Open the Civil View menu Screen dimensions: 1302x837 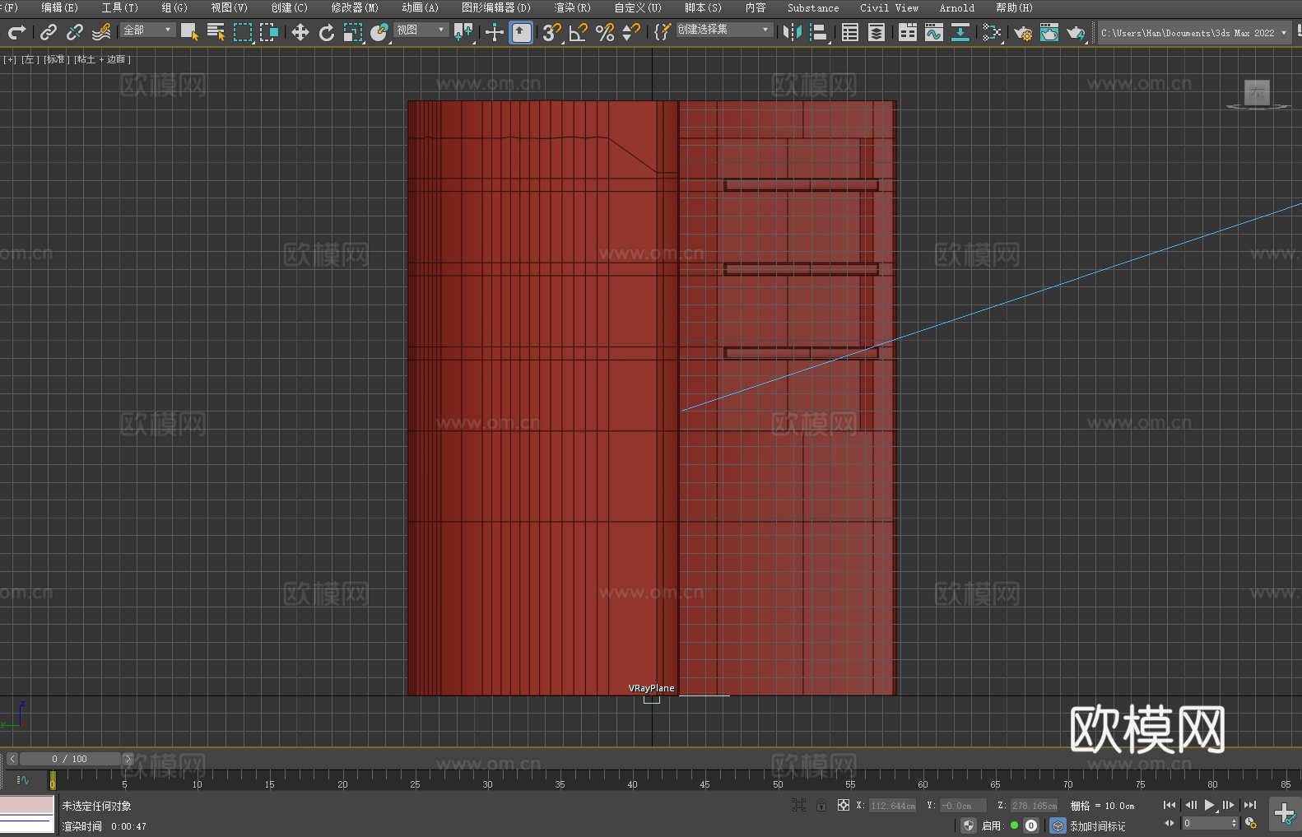coord(889,7)
